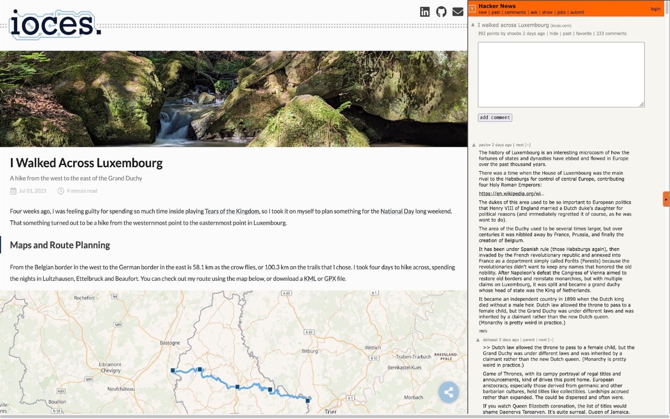
Task: Open the 'jobs' section of Hacker News
Action: [x=562, y=13]
